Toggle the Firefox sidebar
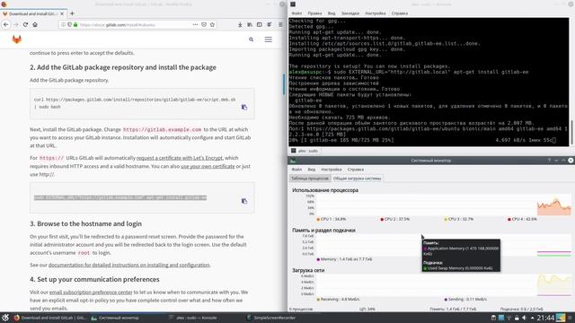The width and height of the screenshot is (575, 323). point(260,24)
